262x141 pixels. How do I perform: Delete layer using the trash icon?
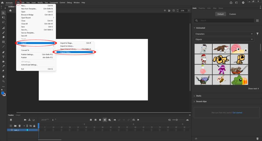(19, 126)
